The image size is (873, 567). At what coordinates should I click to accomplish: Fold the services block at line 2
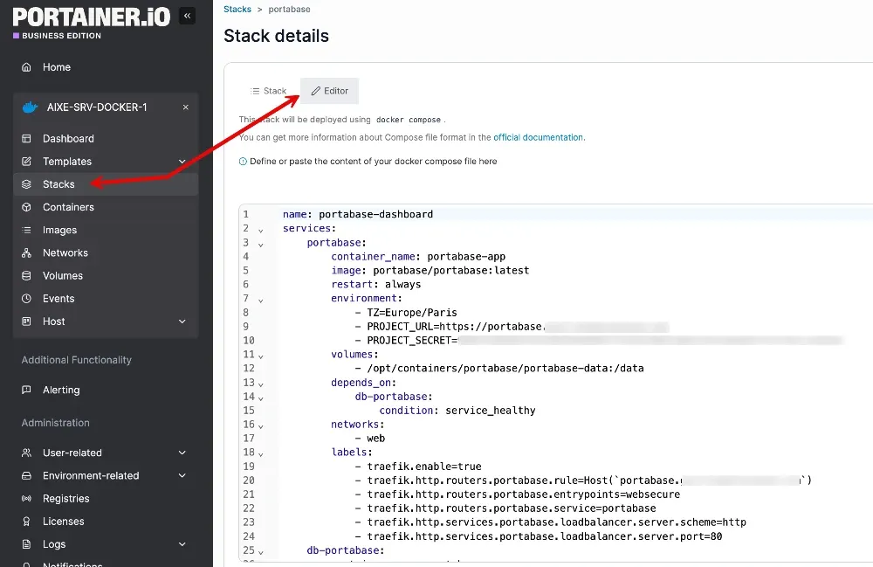click(260, 231)
